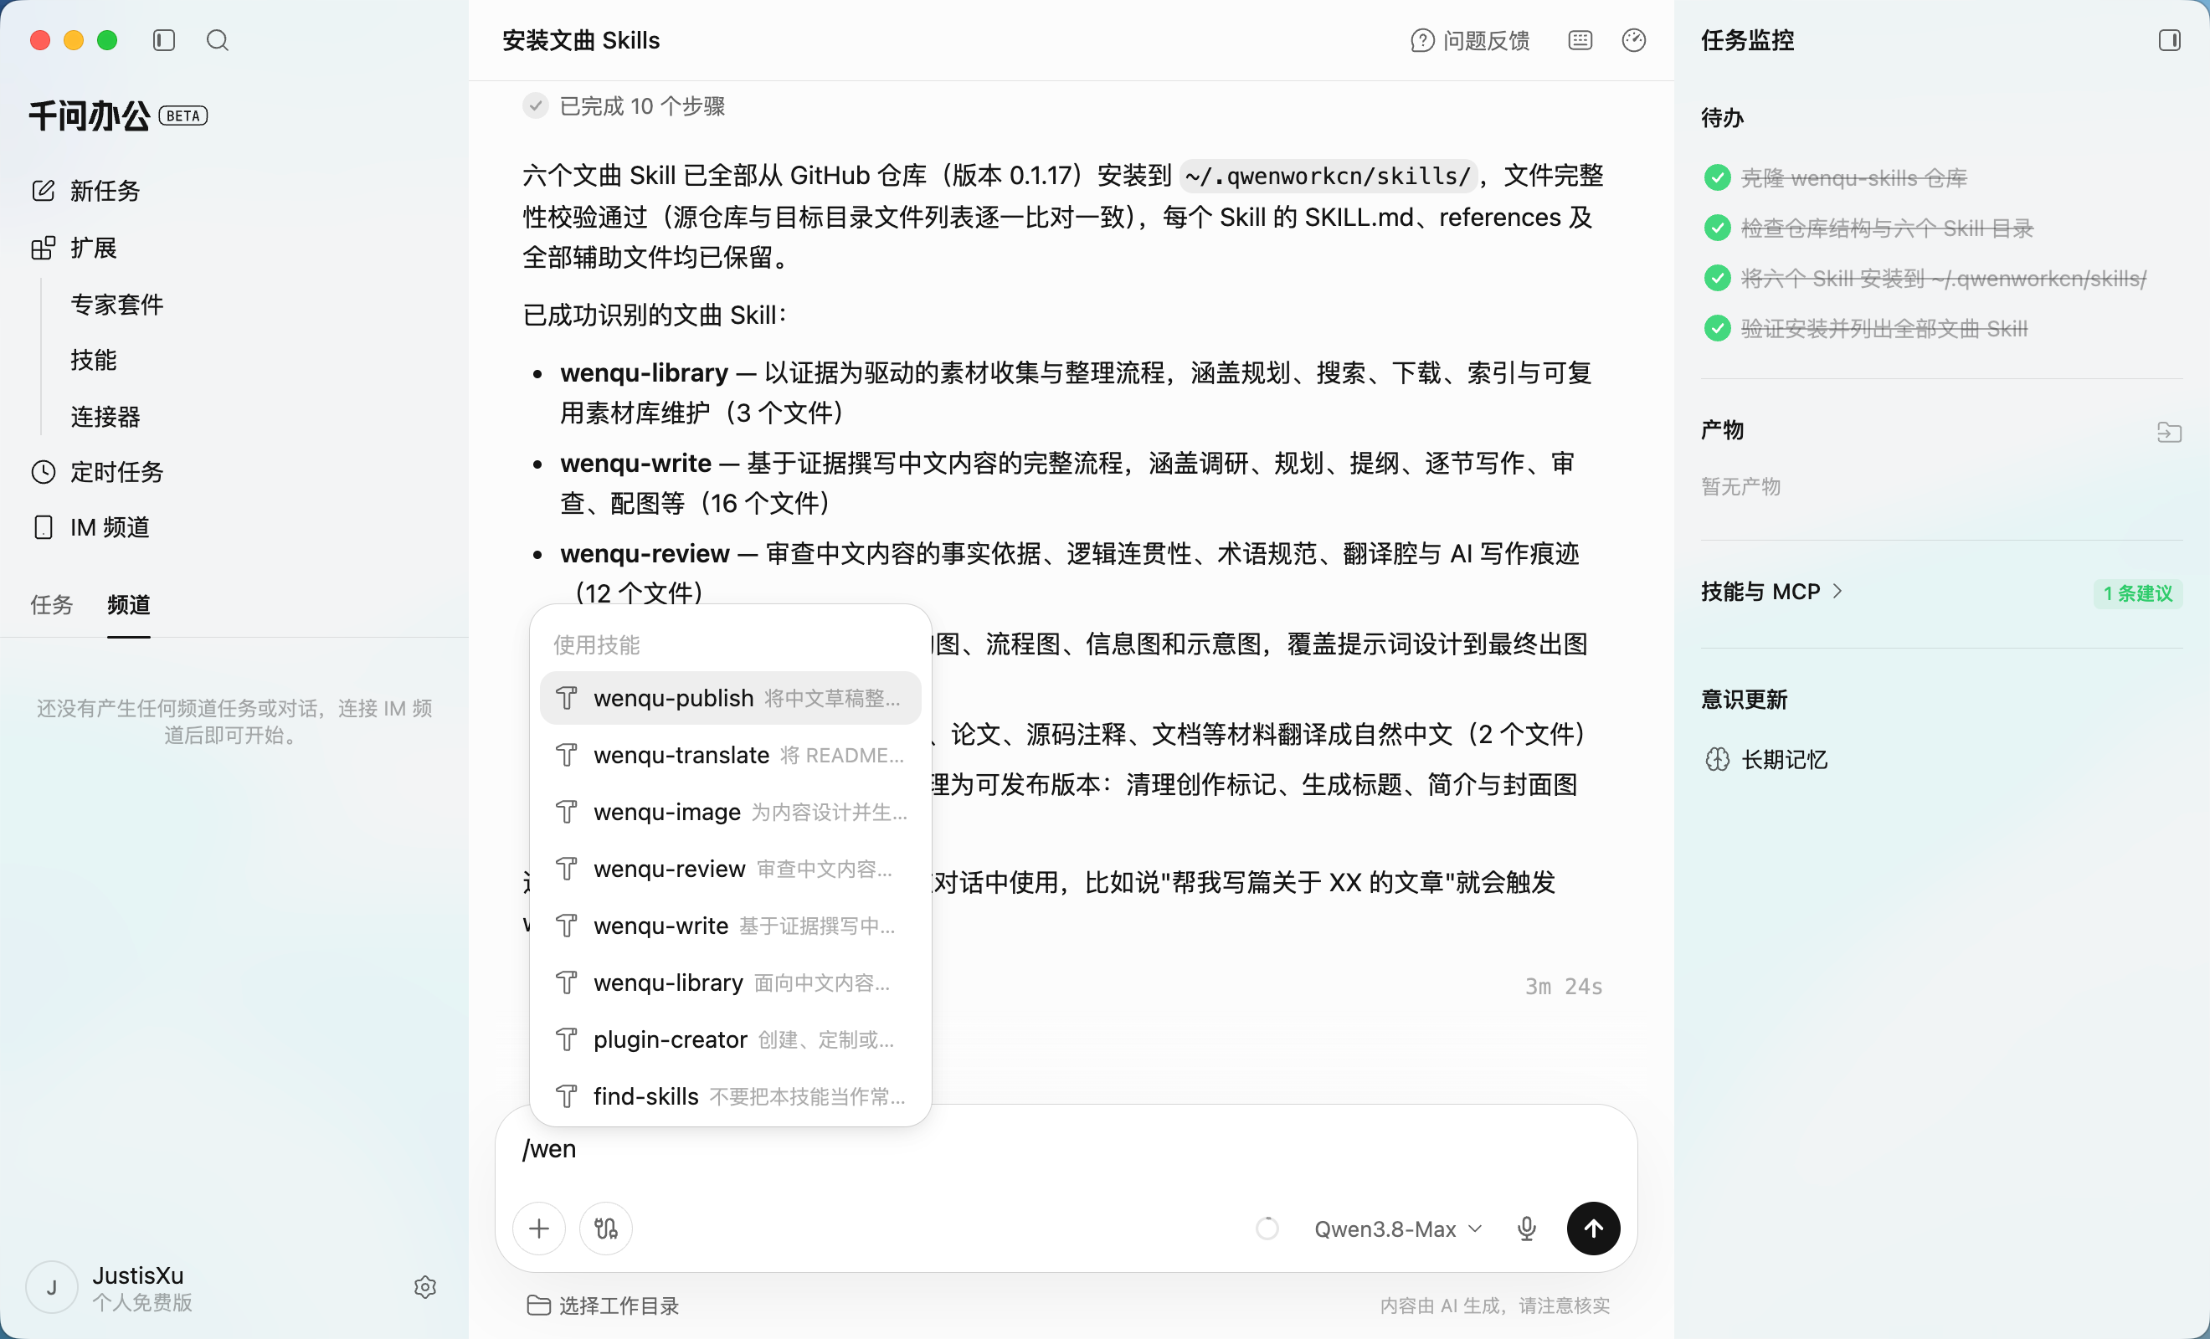Click the /wen message input field
The width and height of the screenshot is (2210, 1339).
pos(1066,1149)
